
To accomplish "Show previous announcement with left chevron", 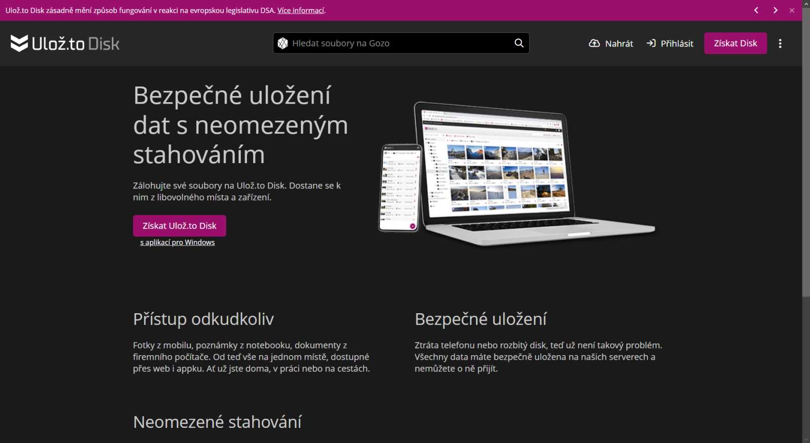I will pos(756,10).
